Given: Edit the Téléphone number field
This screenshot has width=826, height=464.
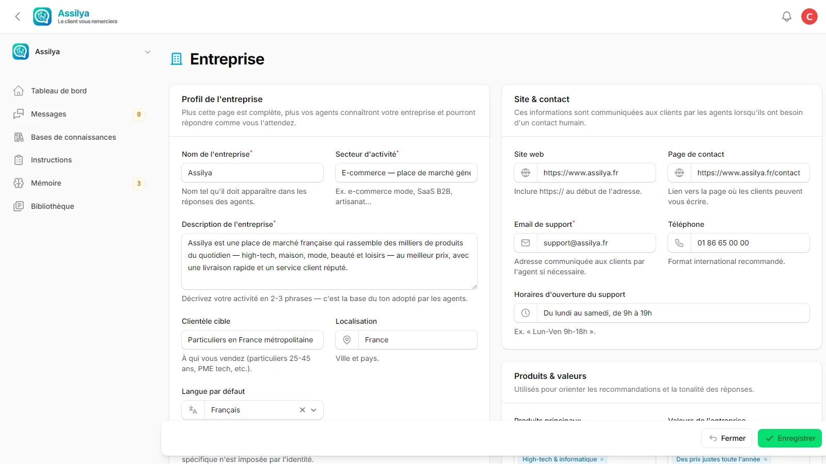Looking at the screenshot, I should point(750,243).
